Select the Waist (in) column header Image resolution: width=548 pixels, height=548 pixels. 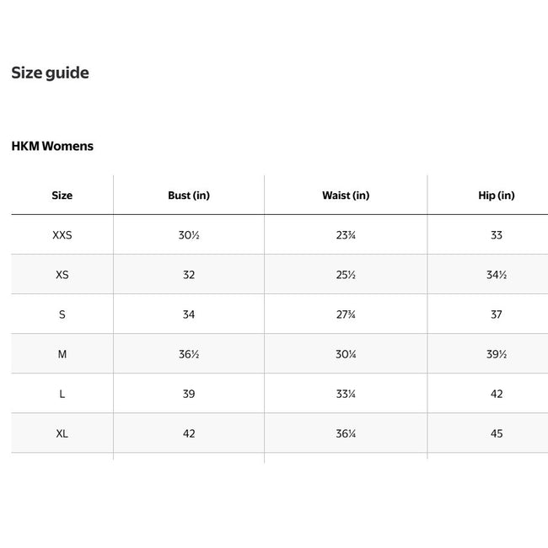[x=346, y=196]
